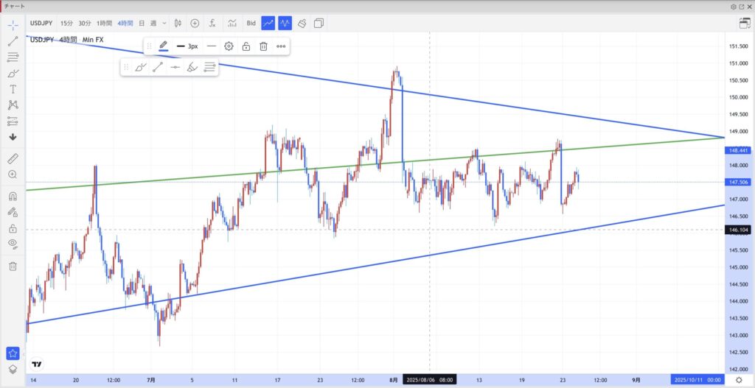Screen dimensions: 755x388
Task: Switch to 30分 timeframe
Action: pyautogui.click(x=85, y=23)
